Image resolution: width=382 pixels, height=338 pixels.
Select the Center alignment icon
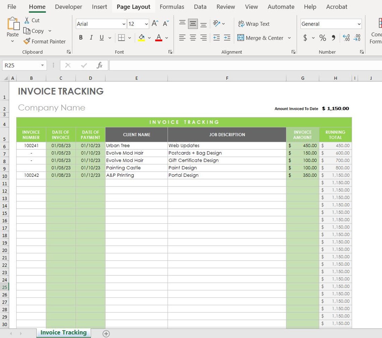click(x=193, y=38)
